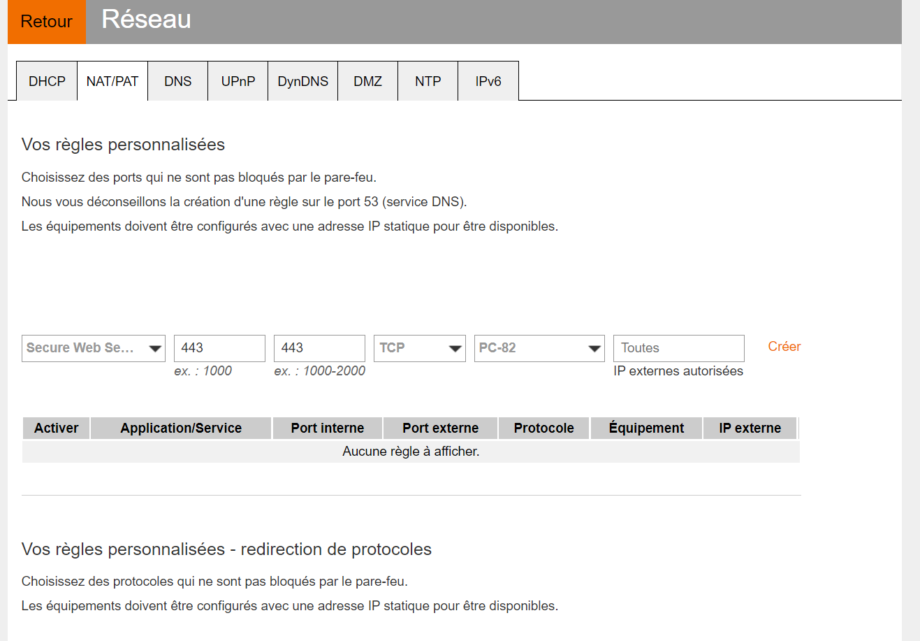Click the Créer link to add rule
Viewport: 920px width, 641px height.
(x=784, y=347)
